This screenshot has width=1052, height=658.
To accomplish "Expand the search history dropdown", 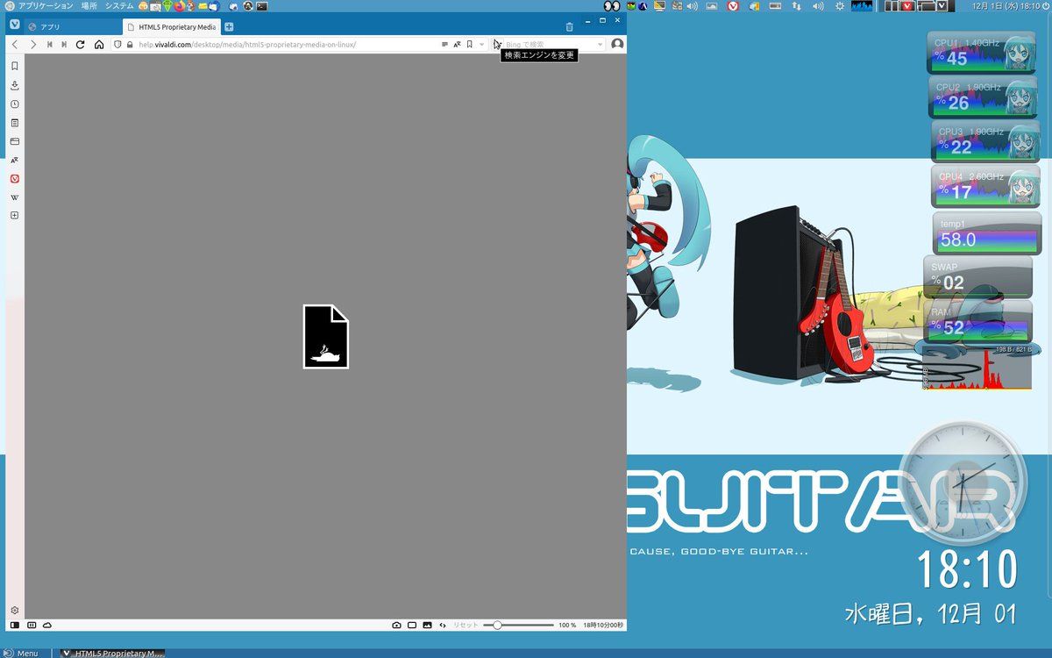I will [601, 44].
